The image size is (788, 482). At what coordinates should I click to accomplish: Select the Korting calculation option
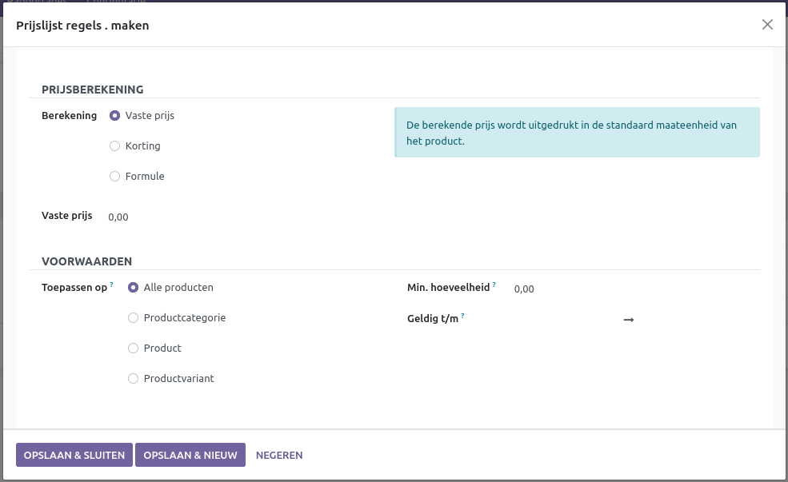pyautogui.click(x=115, y=146)
